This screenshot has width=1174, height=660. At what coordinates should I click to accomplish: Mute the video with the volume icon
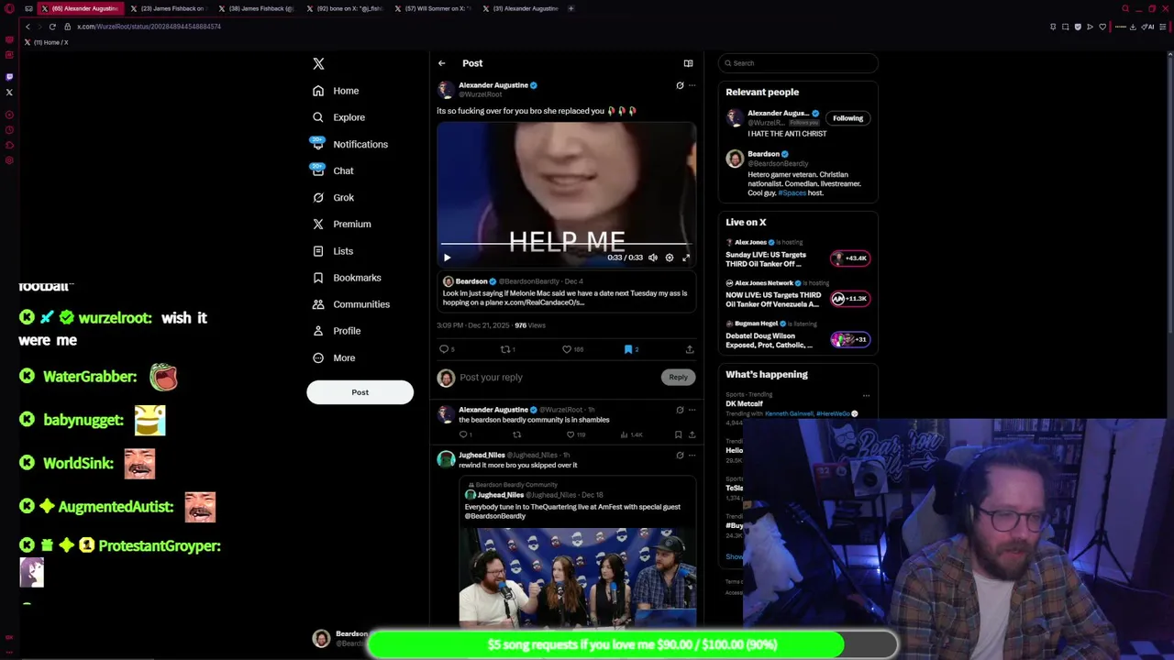[x=653, y=258]
